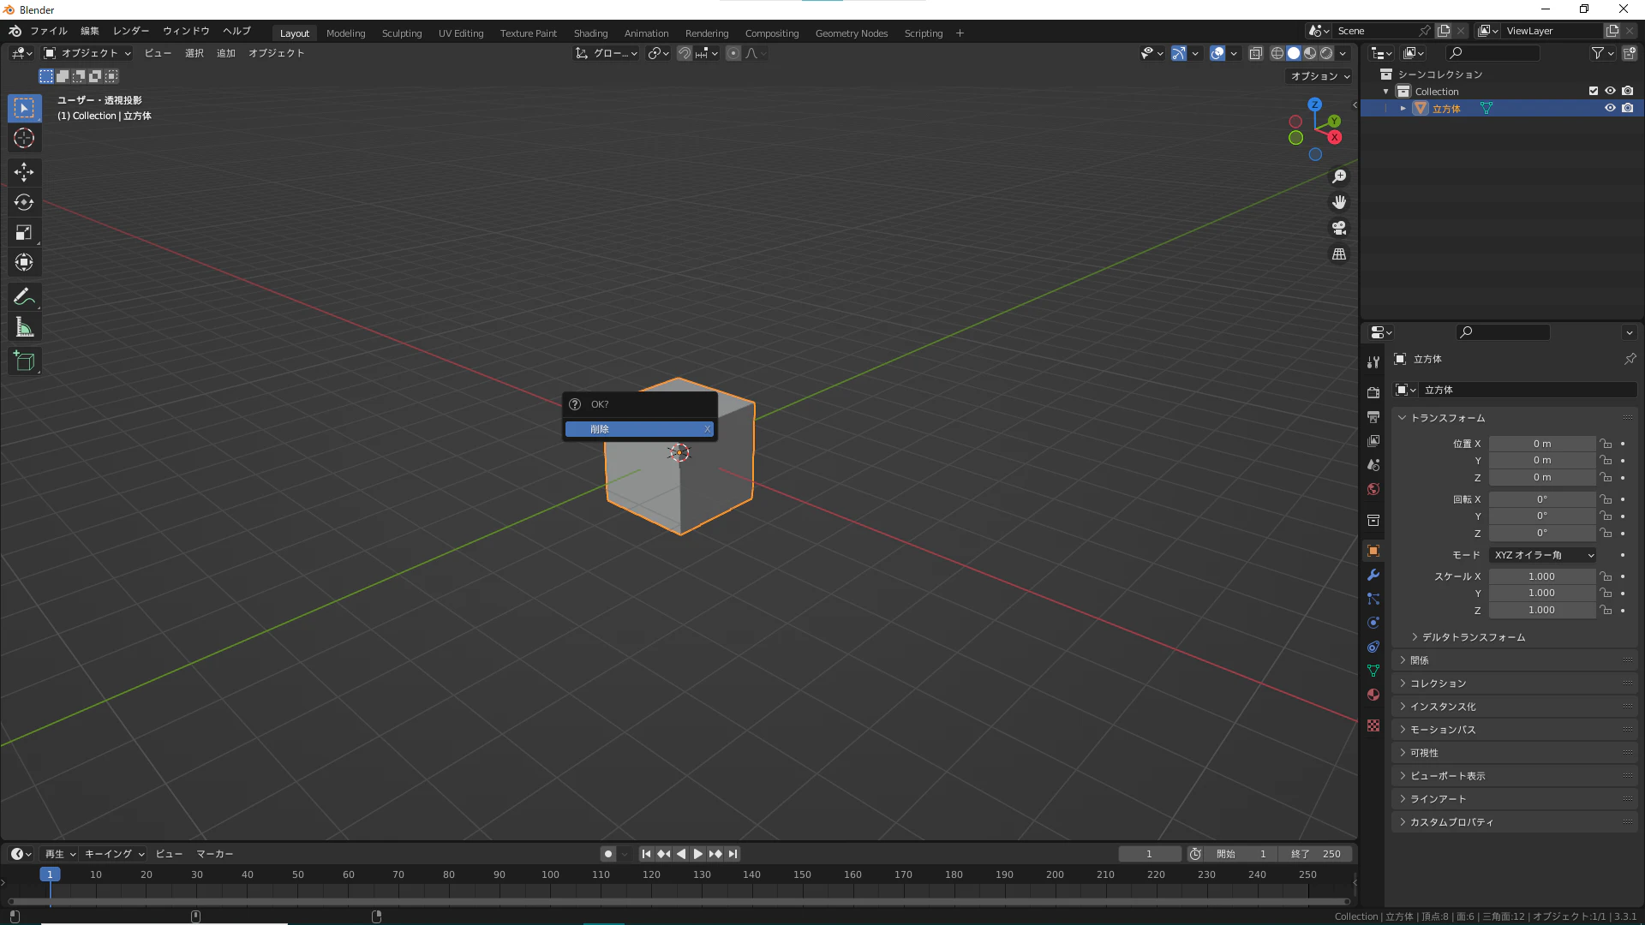Open the Material properties tab
Screen dimensions: 1645x925
[x=1373, y=695]
